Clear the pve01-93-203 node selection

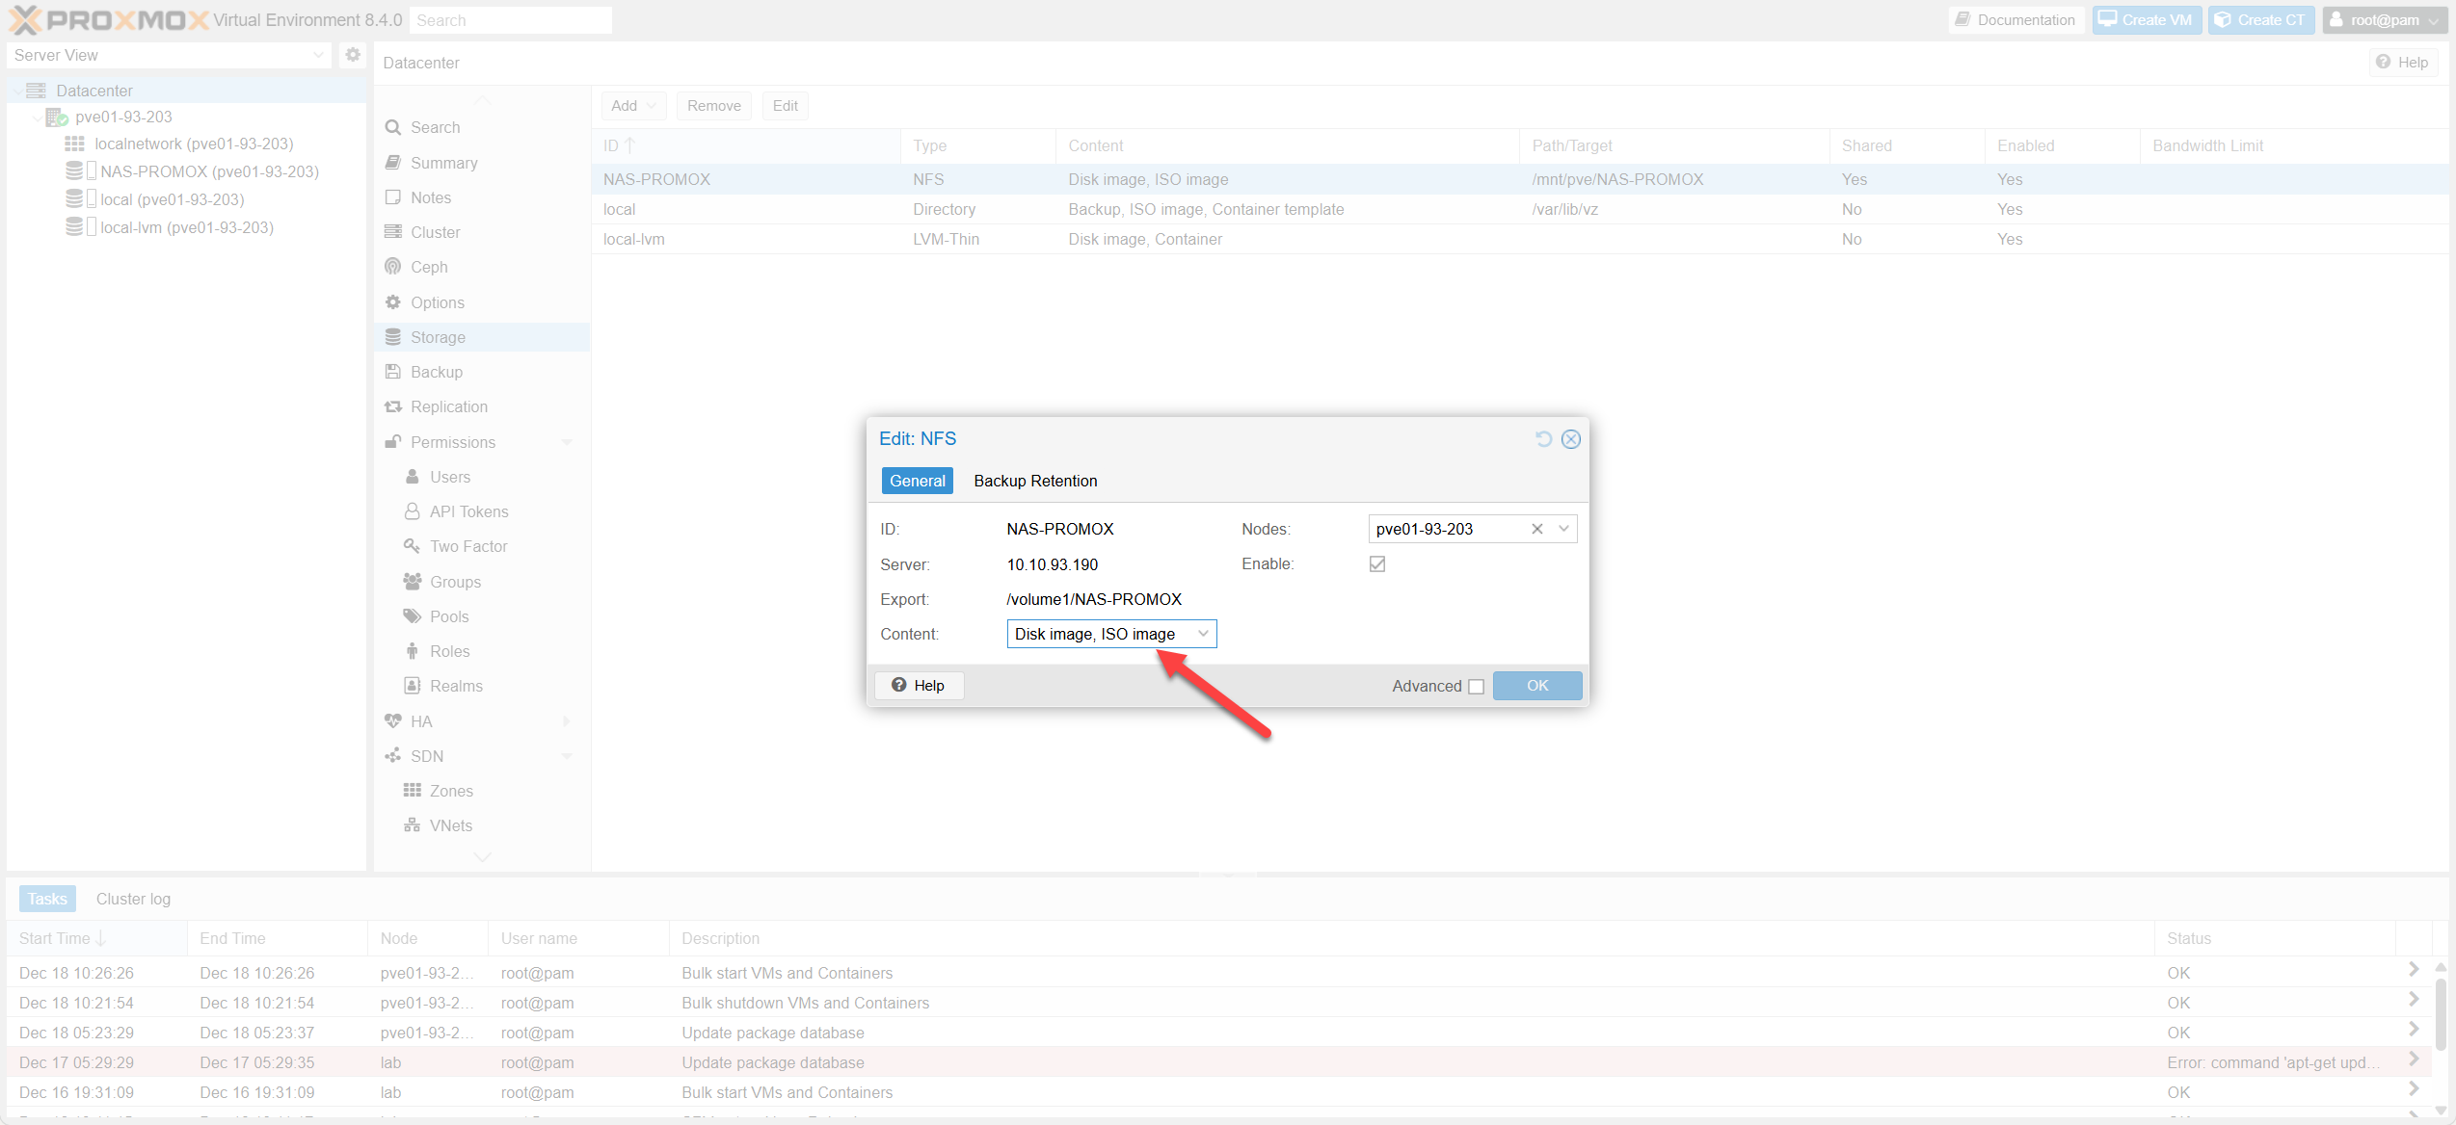(x=1536, y=528)
